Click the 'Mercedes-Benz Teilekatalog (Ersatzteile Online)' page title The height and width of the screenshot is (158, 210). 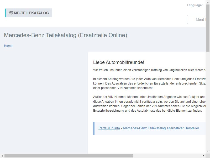[x=66, y=35]
